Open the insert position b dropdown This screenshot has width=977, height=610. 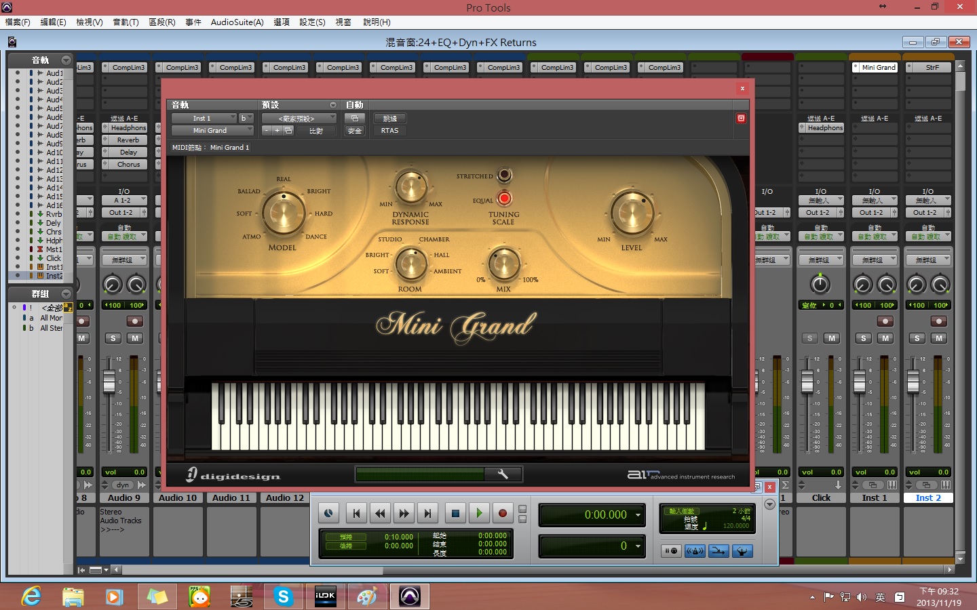coord(246,118)
